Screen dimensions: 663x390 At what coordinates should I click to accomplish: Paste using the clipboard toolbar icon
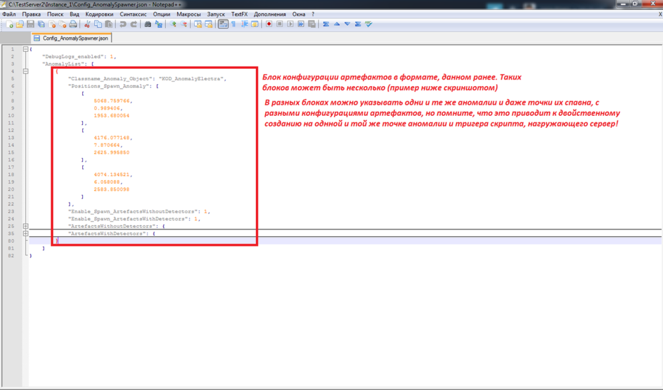coord(108,24)
